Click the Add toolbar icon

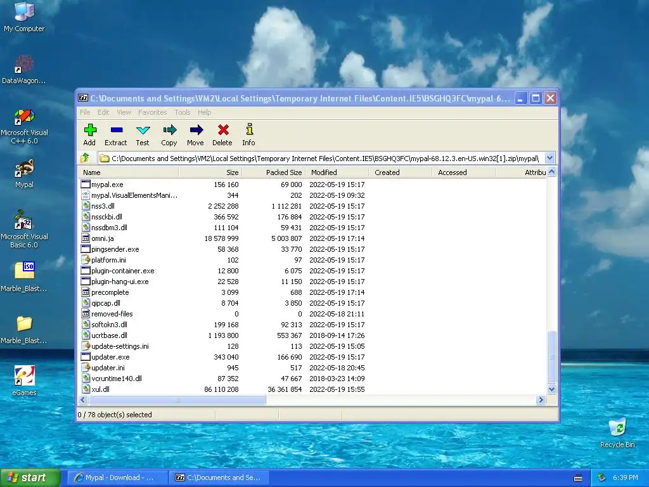coord(90,130)
